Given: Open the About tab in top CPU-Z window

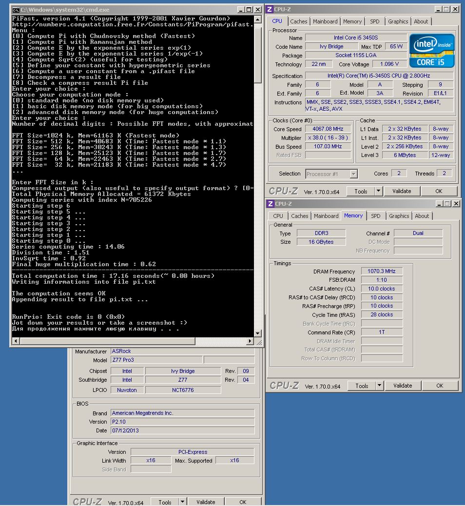Looking at the screenshot, I should point(421,21).
